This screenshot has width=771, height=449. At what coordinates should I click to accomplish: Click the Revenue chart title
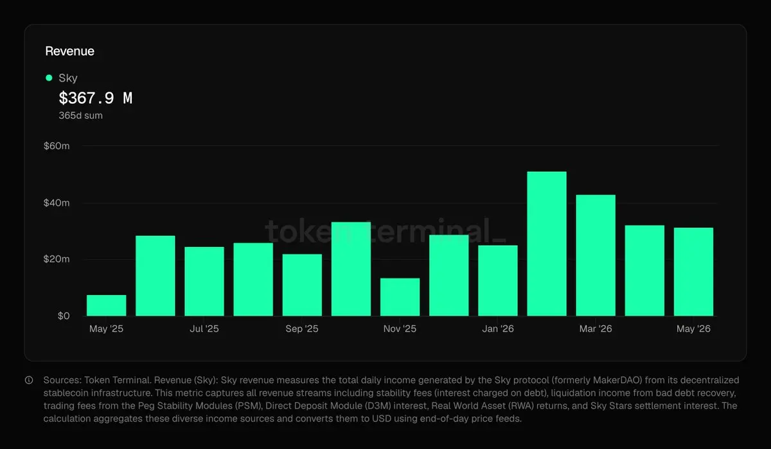coord(69,51)
